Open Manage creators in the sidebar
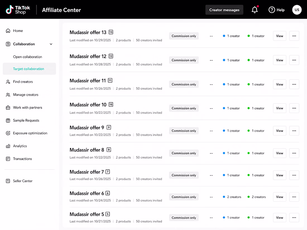This screenshot has width=307, height=230. coord(26,95)
